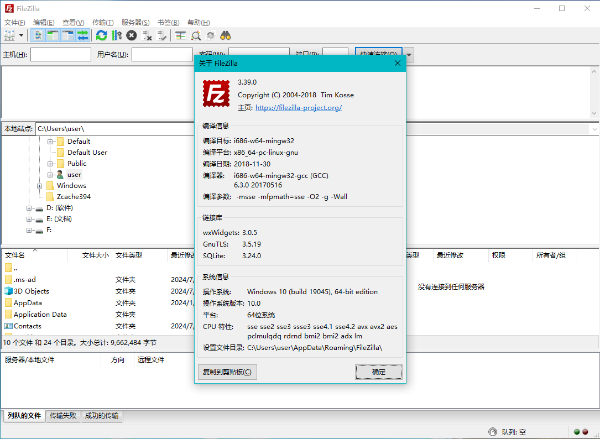Click the copy to clipboard button

click(227, 372)
